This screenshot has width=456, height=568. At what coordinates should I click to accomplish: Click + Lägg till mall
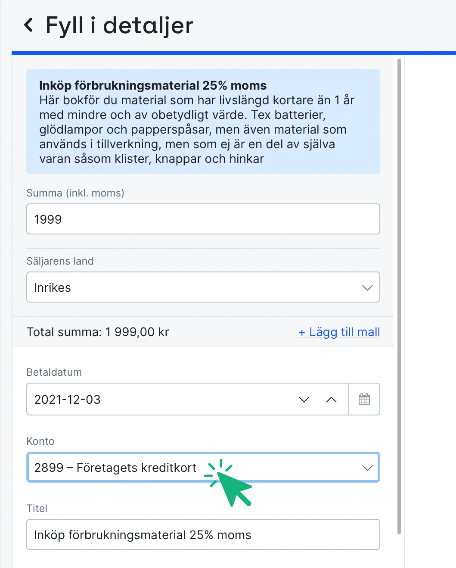coord(339,332)
